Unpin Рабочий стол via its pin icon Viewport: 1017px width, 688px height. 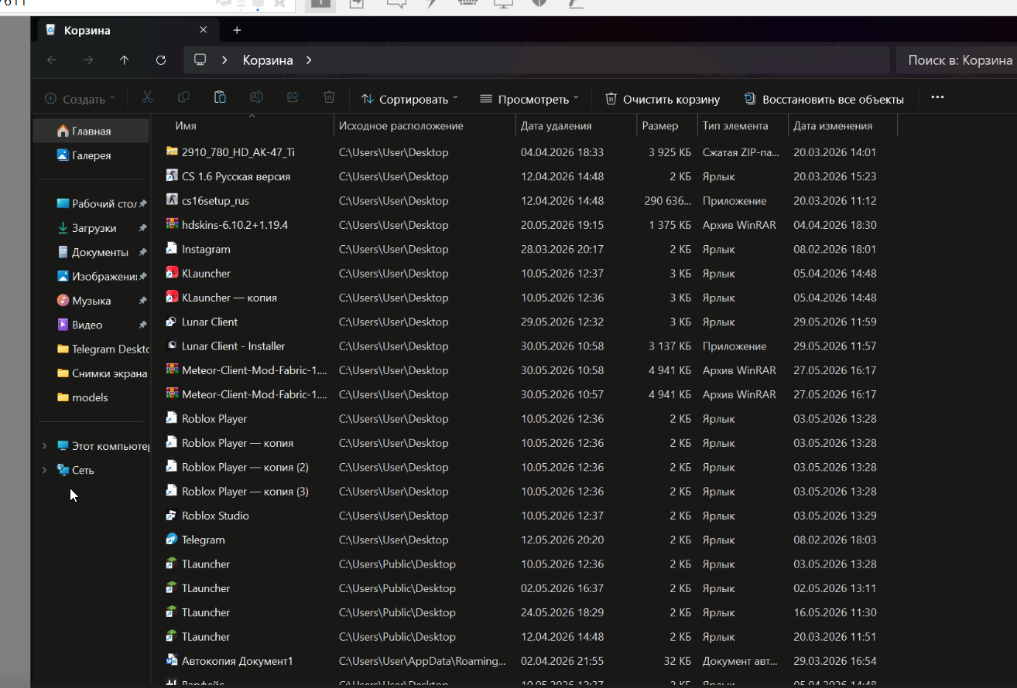[x=142, y=204]
